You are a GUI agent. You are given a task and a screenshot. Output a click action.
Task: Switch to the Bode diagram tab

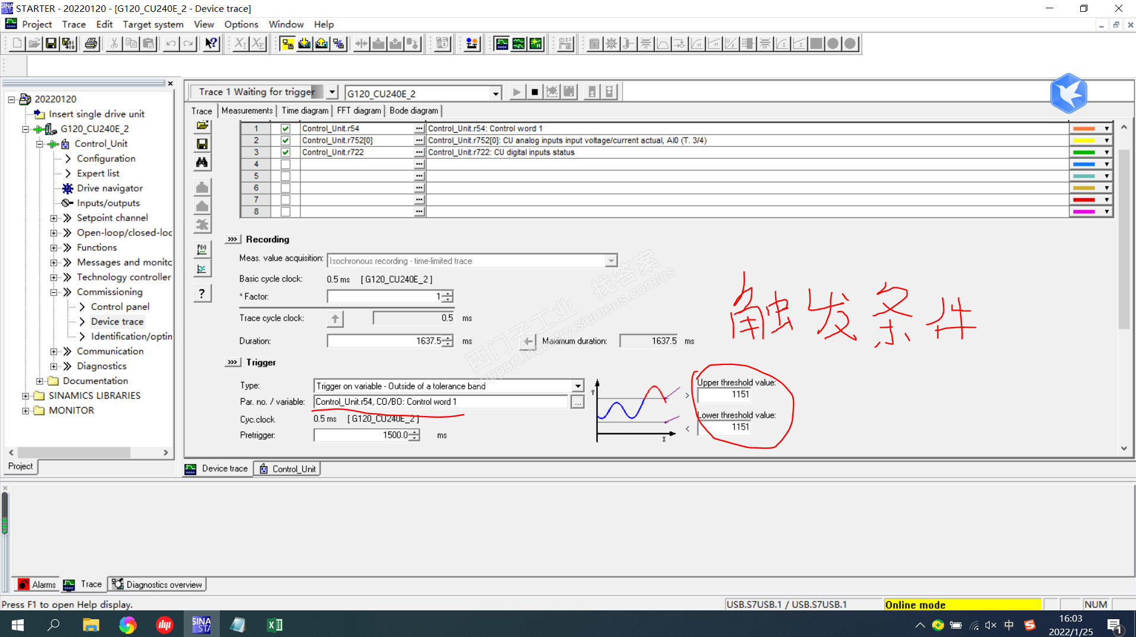[414, 111]
